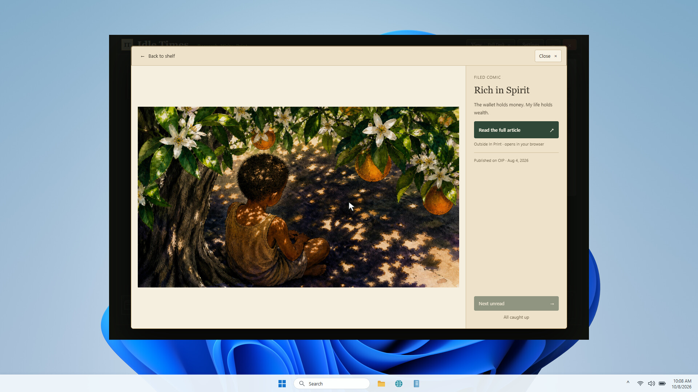
Task: Show hidden system tray icons
Action: (628, 383)
